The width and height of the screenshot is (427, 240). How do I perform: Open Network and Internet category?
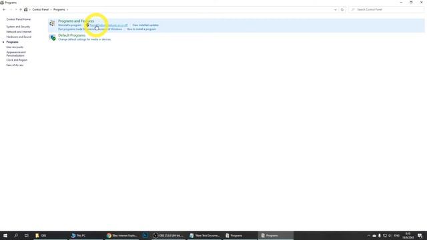pyautogui.click(x=19, y=32)
